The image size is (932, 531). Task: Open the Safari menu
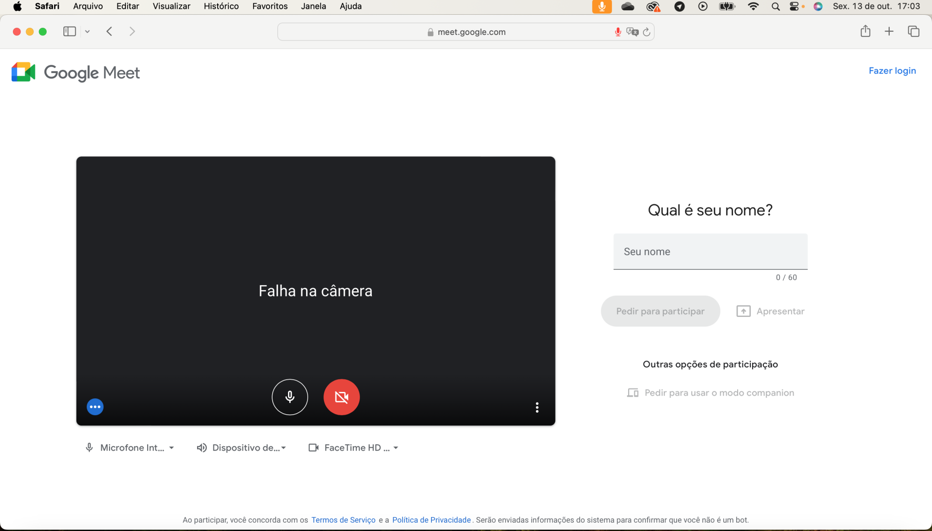click(x=47, y=6)
